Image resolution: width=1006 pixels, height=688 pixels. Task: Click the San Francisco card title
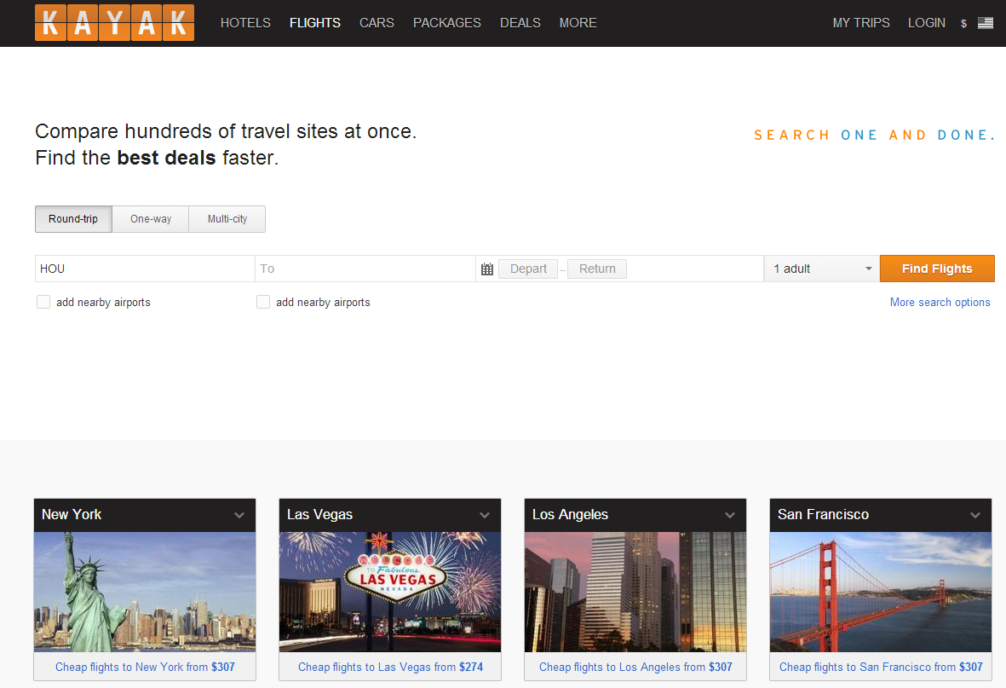point(823,515)
